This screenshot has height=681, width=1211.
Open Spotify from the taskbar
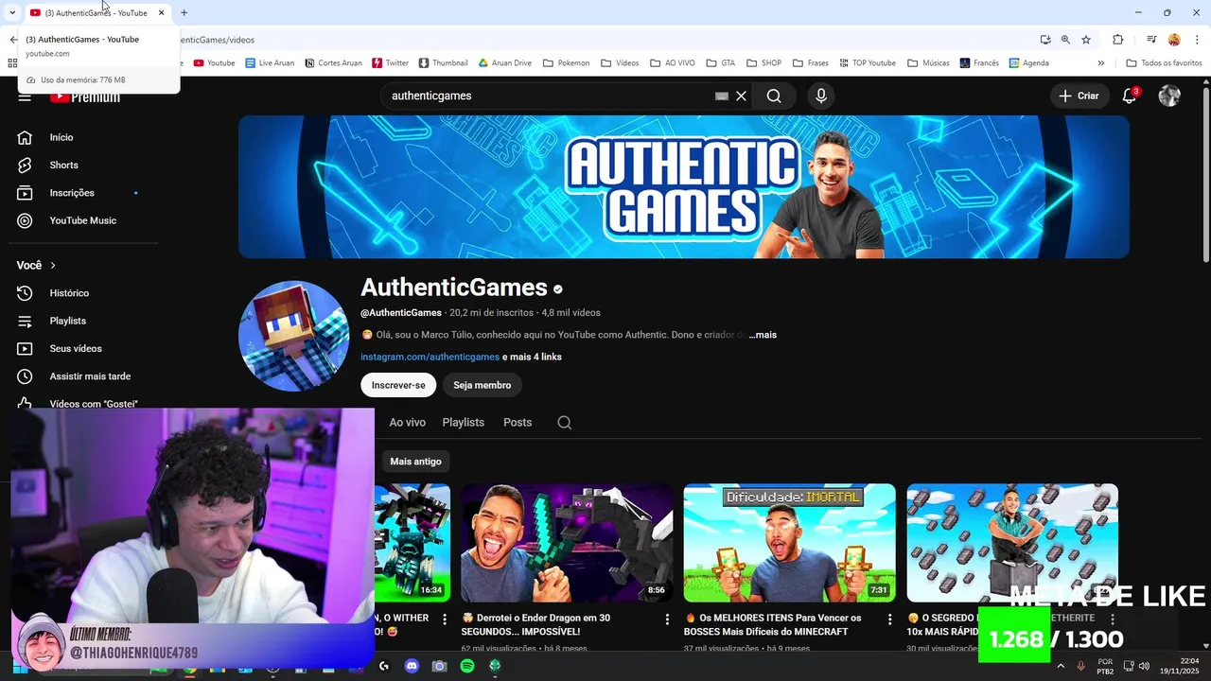tap(467, 666)
